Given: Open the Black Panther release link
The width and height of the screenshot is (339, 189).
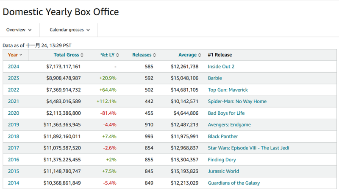Looking at the screenshot, I should 222,136.
